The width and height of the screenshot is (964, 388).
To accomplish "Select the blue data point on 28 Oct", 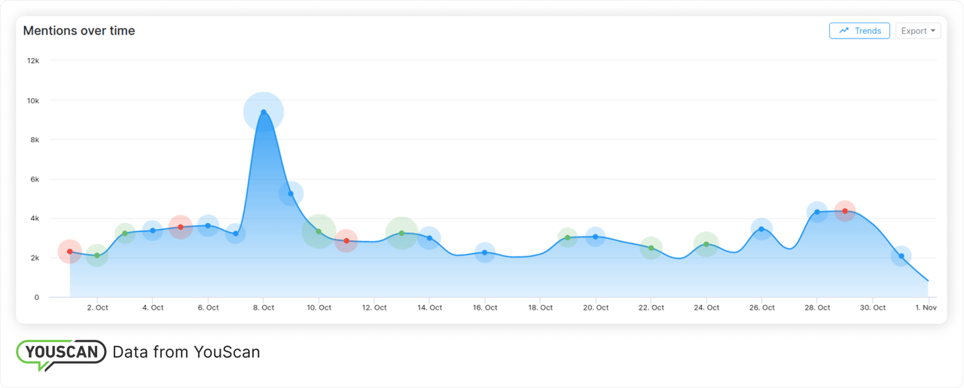I will coord(817,212).
